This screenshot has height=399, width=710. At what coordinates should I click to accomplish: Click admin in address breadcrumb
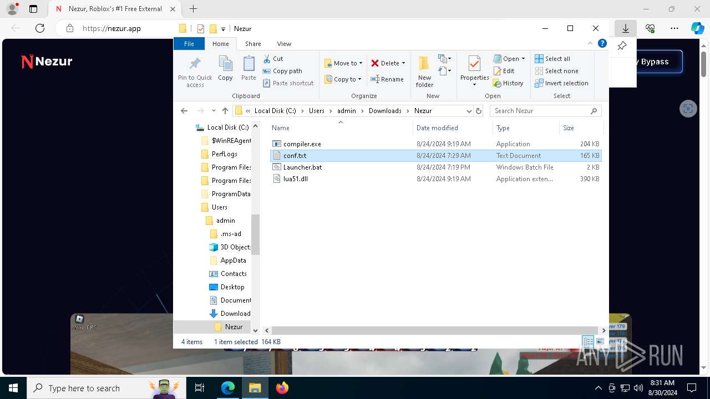pyautogui.click(x=347, y=111)
